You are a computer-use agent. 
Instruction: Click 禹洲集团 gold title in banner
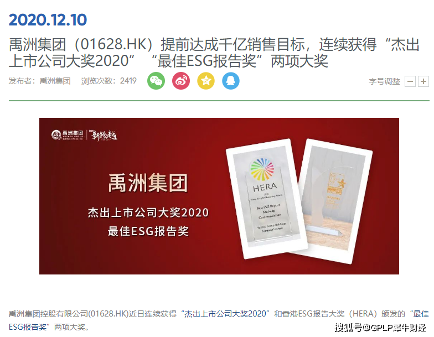tap(148, 183)
